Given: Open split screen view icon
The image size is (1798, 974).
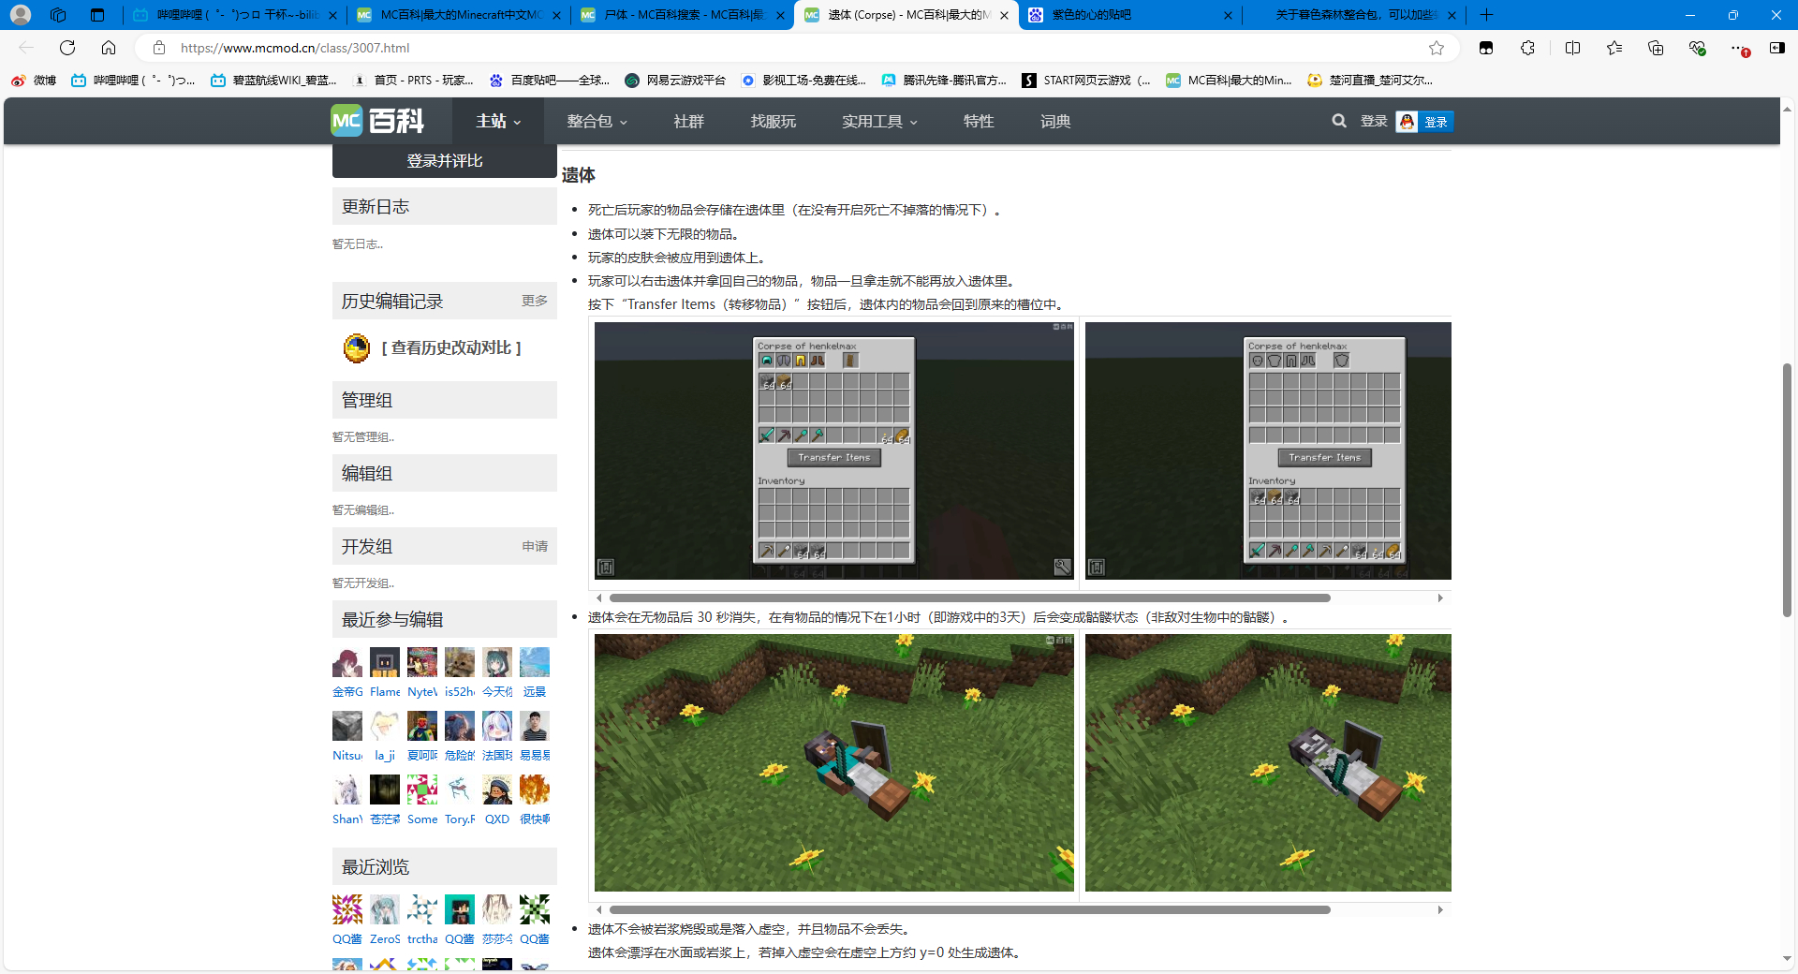Looking at the screenshot, I should [1572, 48].
